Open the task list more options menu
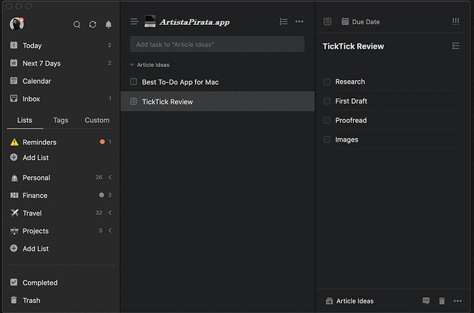 click(300, 21)
